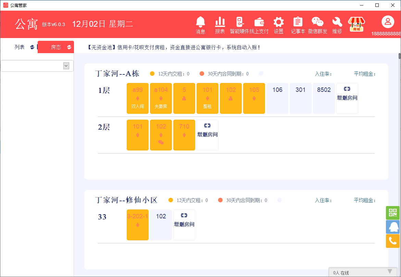Click the green QR code icon
Image resolution: width=401 pixels, height=277 pixels.
click(392, 213)
